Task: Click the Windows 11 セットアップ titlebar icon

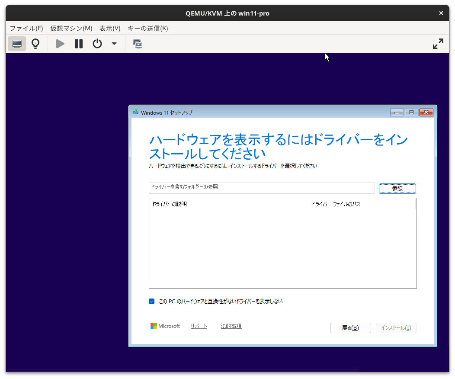Action: (135, 112)
